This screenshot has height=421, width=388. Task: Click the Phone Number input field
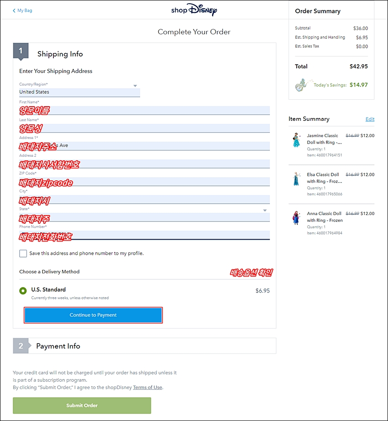[x=145, y=235]
